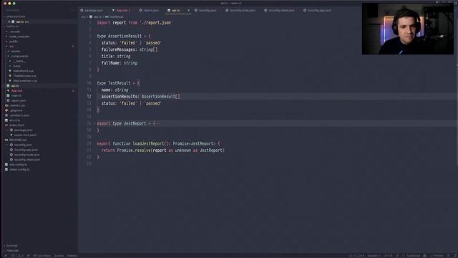Expand the Outline section

11,246
